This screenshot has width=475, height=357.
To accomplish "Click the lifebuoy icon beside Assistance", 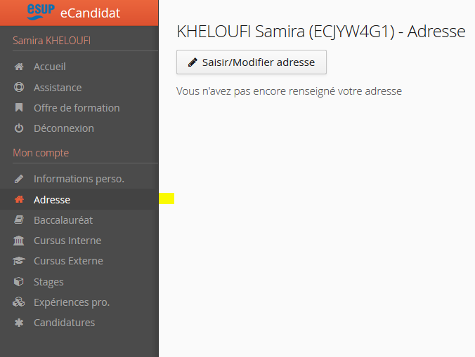I will click(x=19, y=88).
